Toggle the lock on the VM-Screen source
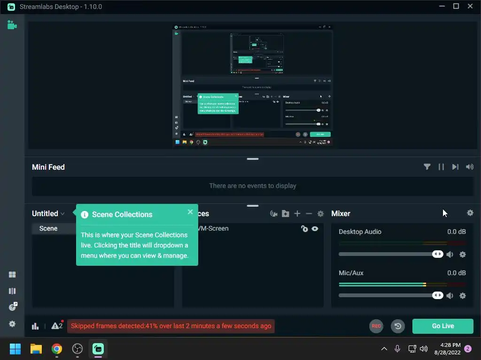 (x=304, y=229)
